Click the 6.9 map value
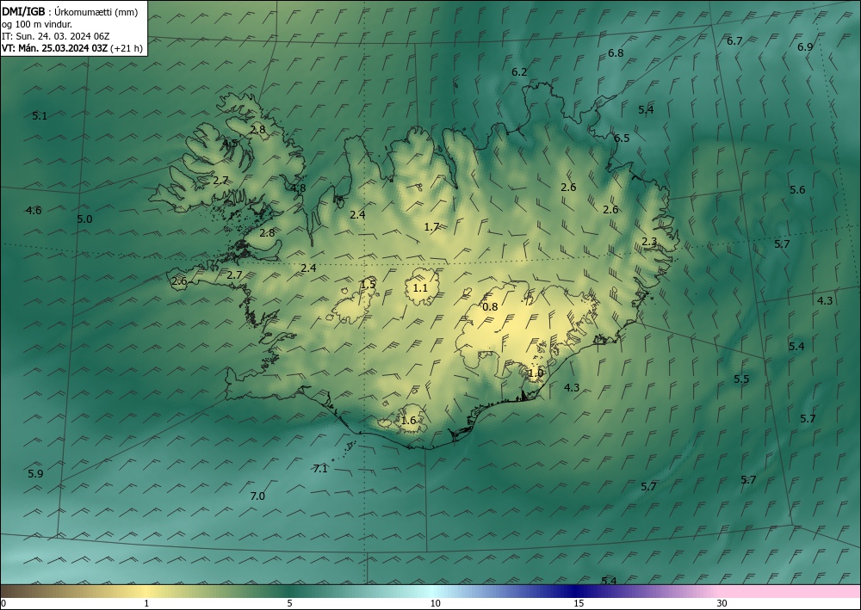This screenshot has width=861, height=610. click(805, 47)
